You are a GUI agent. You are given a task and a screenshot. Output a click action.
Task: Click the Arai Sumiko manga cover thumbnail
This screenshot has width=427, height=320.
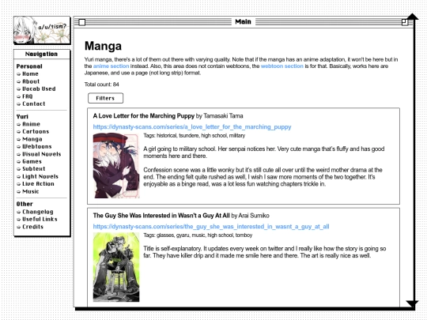116,267
